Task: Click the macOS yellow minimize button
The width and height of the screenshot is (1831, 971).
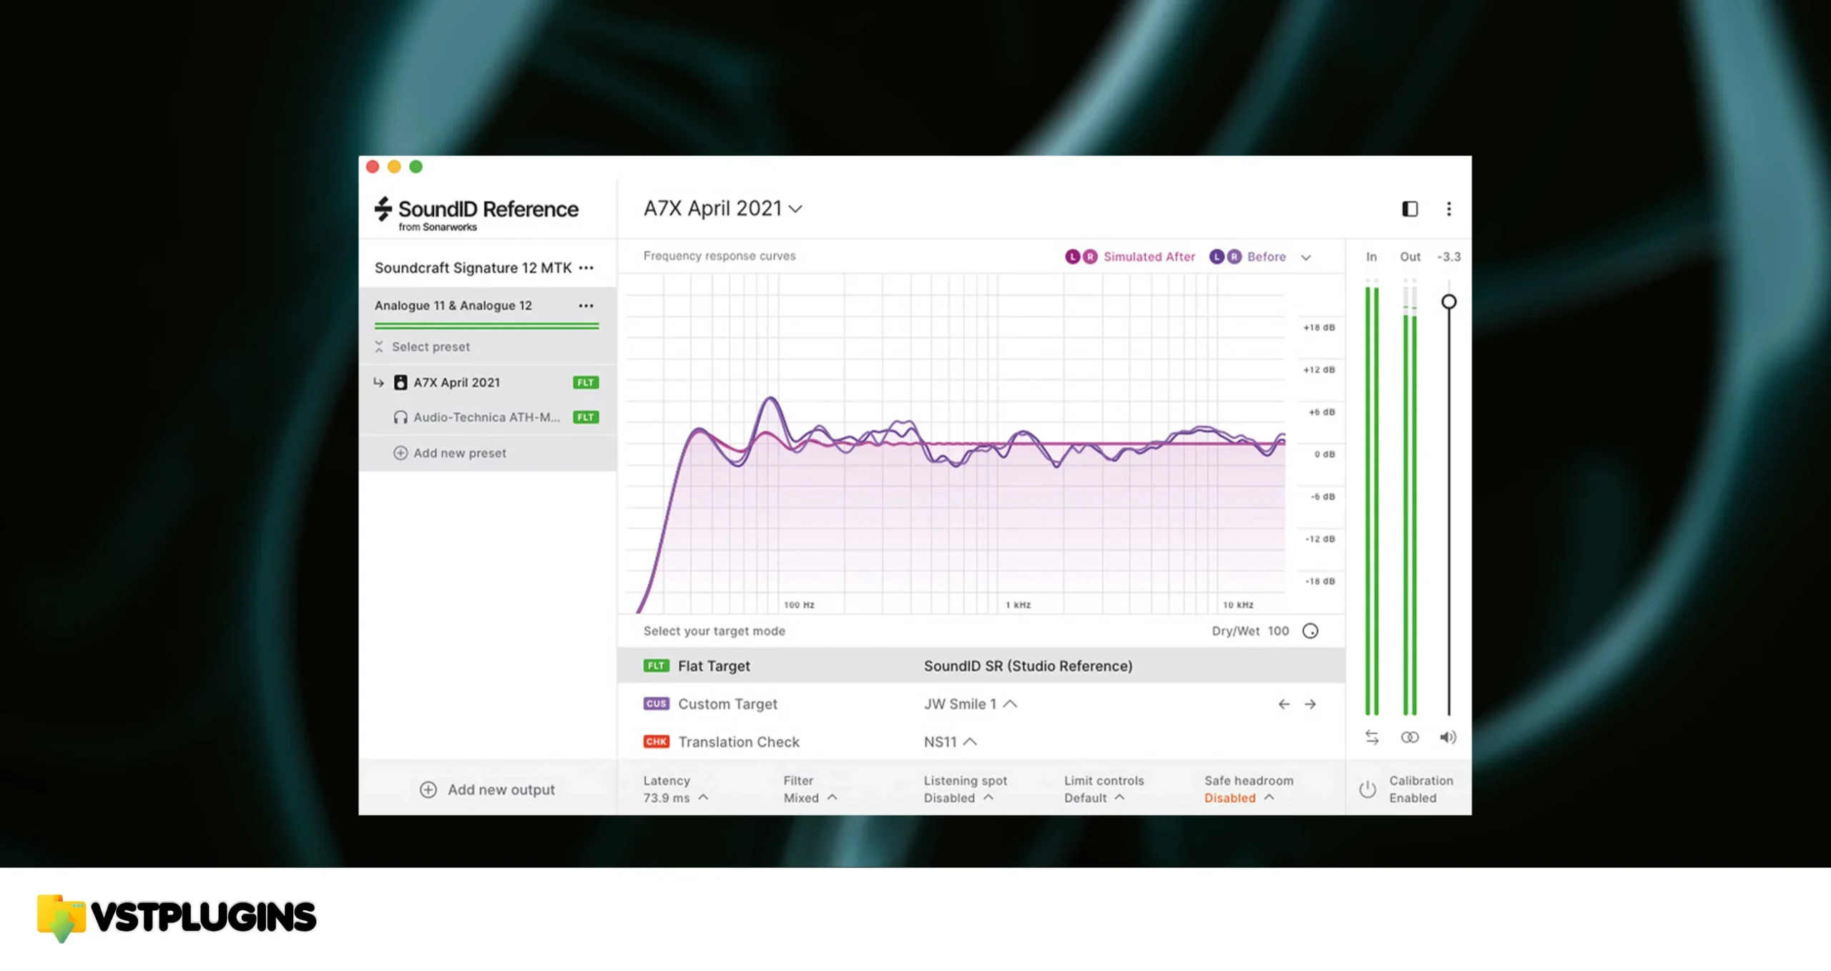Action: coord(394,167)
